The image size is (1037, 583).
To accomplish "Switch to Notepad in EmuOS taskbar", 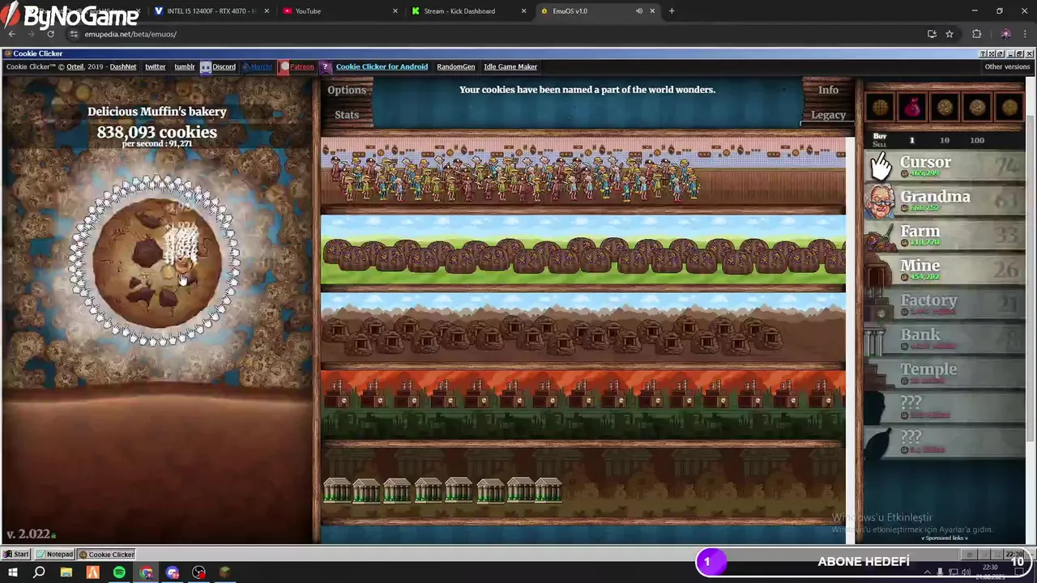I will [55, 555].
